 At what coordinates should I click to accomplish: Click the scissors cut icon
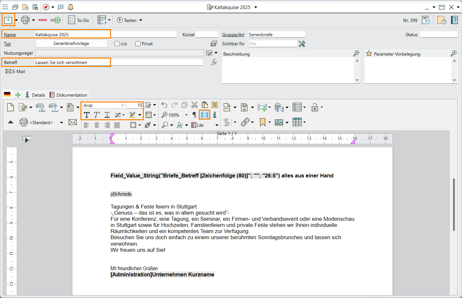pos(194,105)
